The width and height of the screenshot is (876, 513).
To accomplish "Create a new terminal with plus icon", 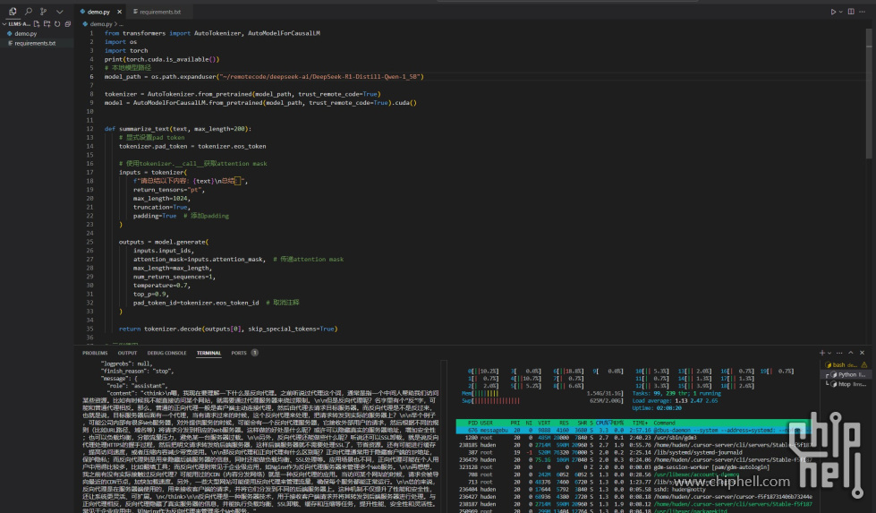I will tap(821, 353).
